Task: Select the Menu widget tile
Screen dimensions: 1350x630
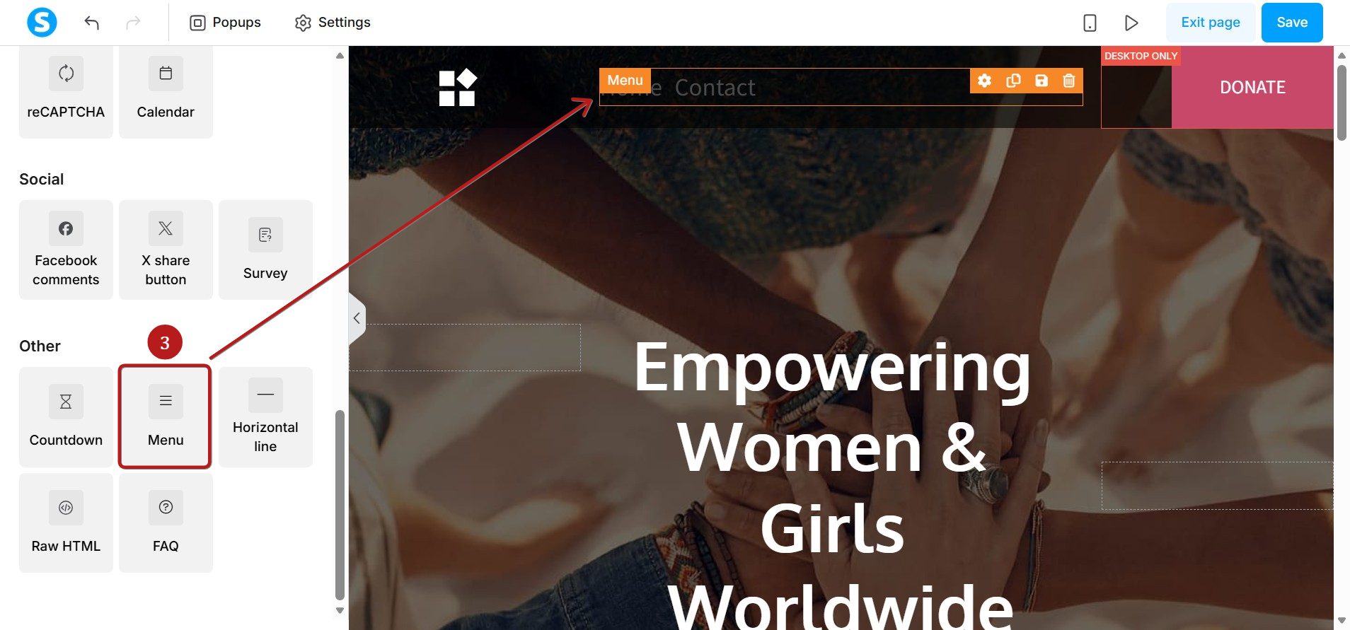Action: point(166,416)
